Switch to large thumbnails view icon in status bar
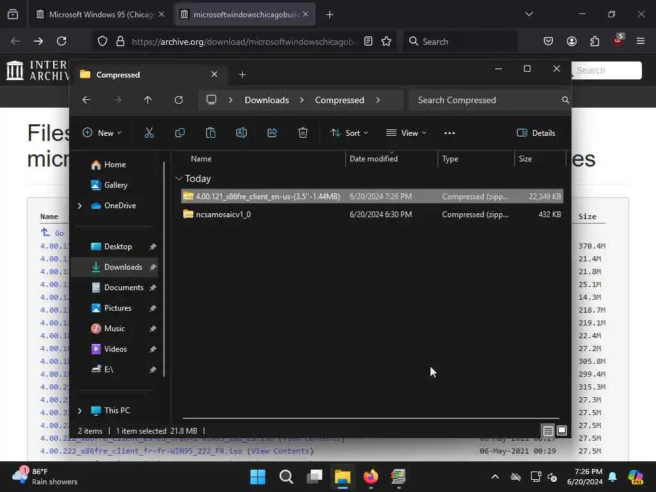 (562, 430)
